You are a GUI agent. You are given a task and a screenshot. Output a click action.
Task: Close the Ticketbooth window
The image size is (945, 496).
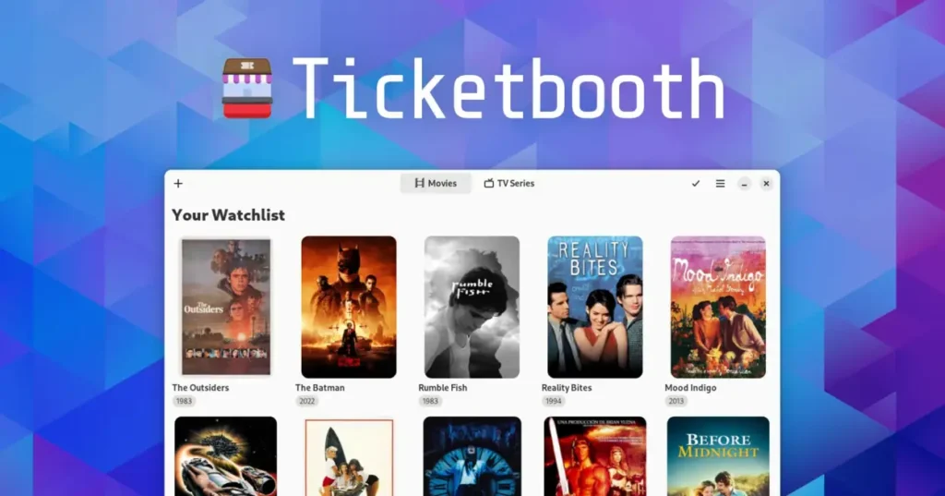pyautogui.click(x=766, y=184)
